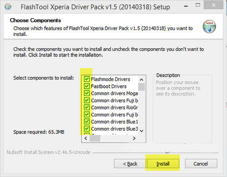
Task: Start installation with the Install button
Action: [163, 164]
